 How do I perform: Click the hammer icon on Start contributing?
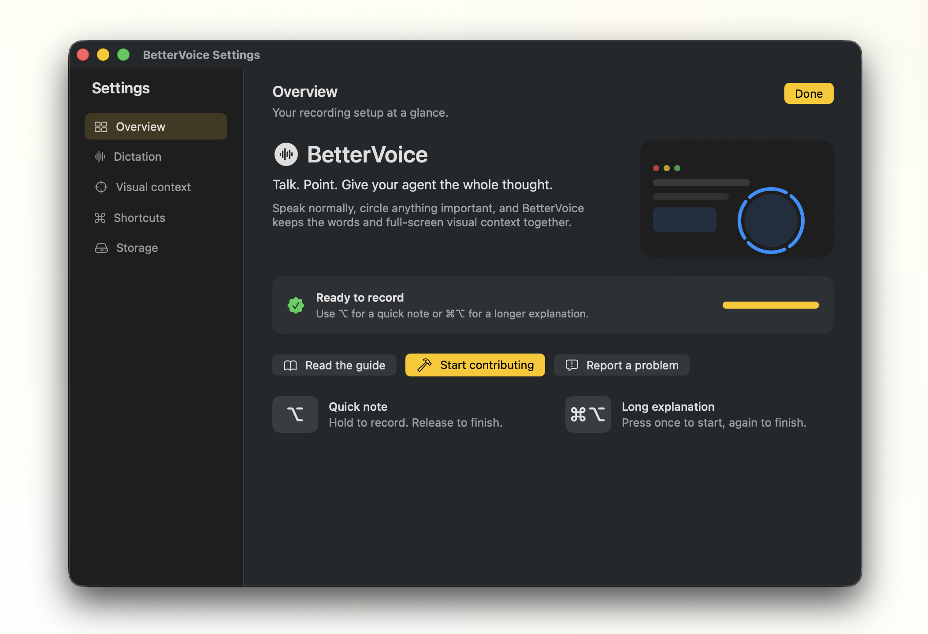[424, 365]
